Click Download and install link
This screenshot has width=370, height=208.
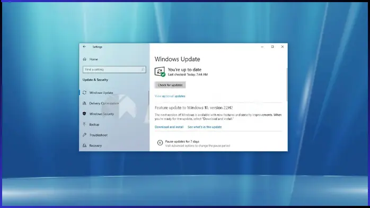pos(169,127)
